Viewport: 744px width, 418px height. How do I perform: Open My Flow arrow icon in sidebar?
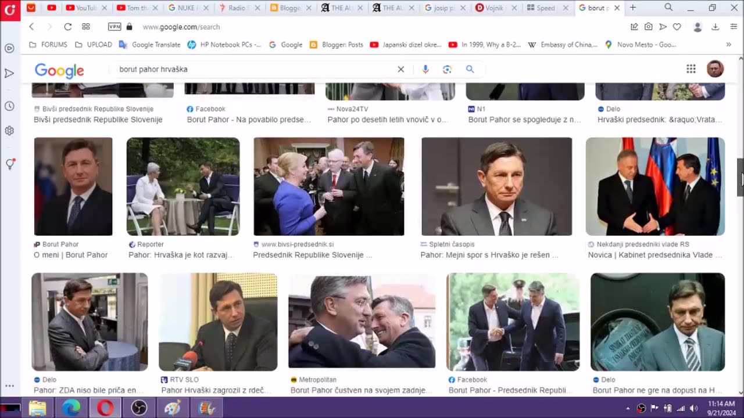9,73
